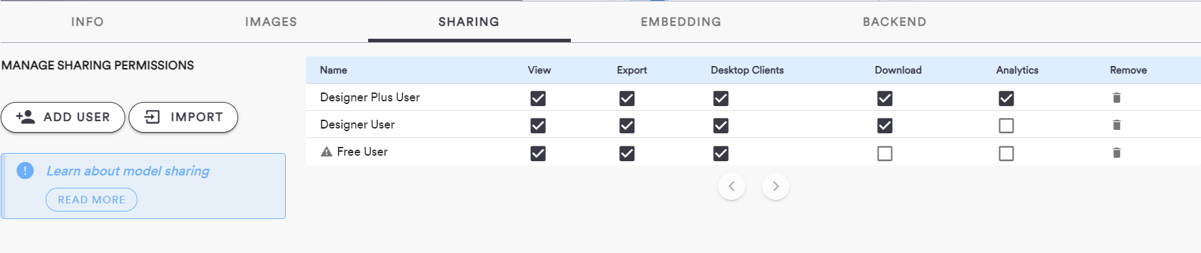Screen dimensions: 1201x253
Task: Uncheck Desktop Clients for Designer User
Action: click(x=721, y=126)
